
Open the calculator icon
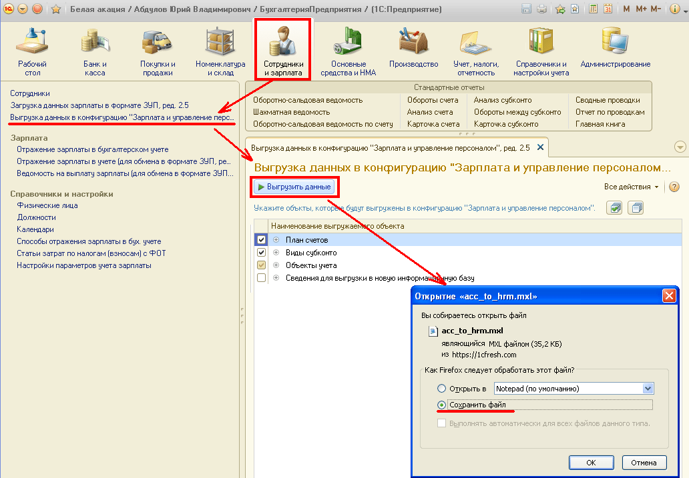[x=594, y=9]
